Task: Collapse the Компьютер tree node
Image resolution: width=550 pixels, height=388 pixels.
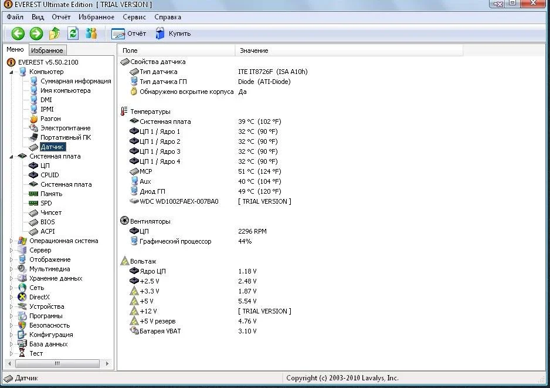Action: [x=12, y=72]
